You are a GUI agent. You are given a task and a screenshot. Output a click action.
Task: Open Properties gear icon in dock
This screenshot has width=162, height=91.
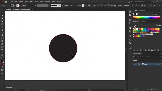click(130, 12)
